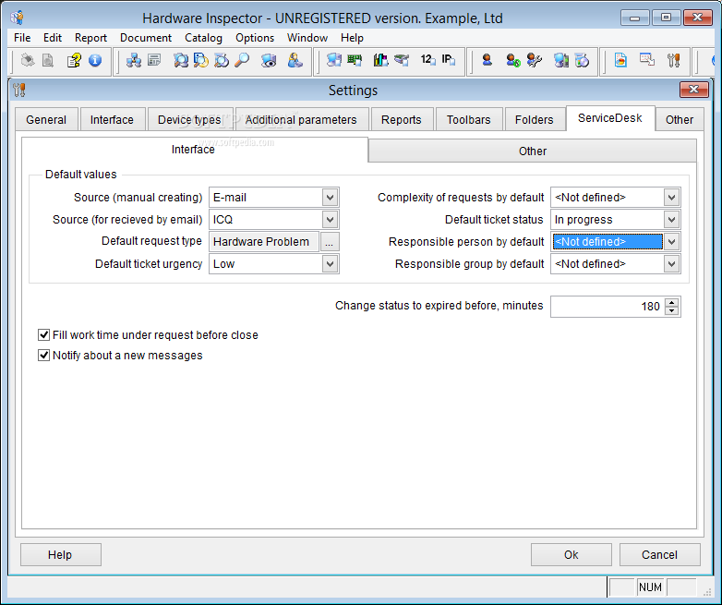The width and height of the screenshot is (722, 605).
Task: Click the Default request type field
Action: tap(264, 242)
